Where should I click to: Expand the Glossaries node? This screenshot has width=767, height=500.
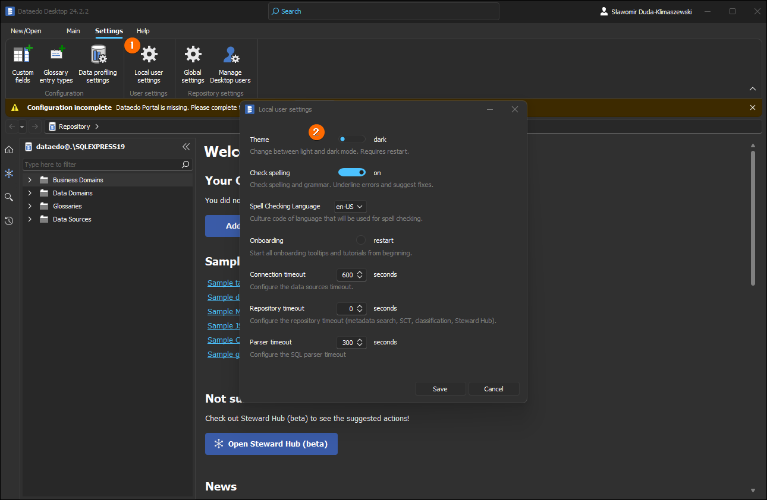coord(29,206)
